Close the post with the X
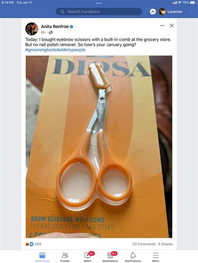The image size is (198, 263). coord(172,25)
